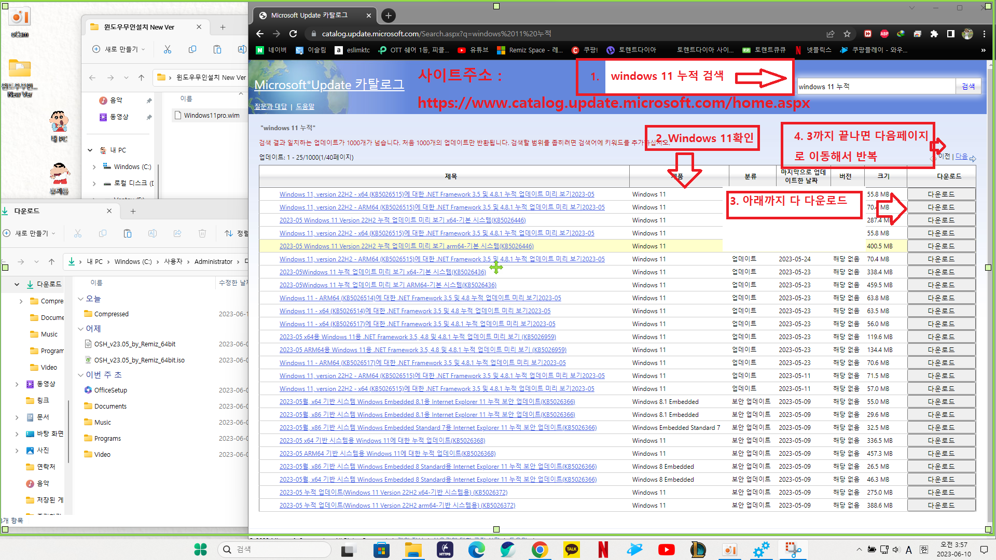Click the paste icon in 다운로드 window
Image resolution: width=996 pixels, height=560 pixels.
click(x=128, y=233)
